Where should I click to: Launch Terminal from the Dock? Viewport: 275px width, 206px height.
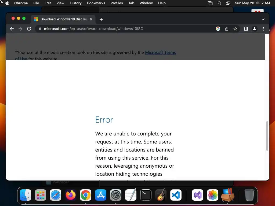pyautogui.click(x=146, y=195)
